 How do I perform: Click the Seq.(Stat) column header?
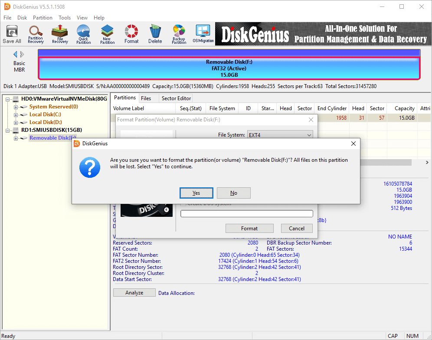(x=191, y=108)
